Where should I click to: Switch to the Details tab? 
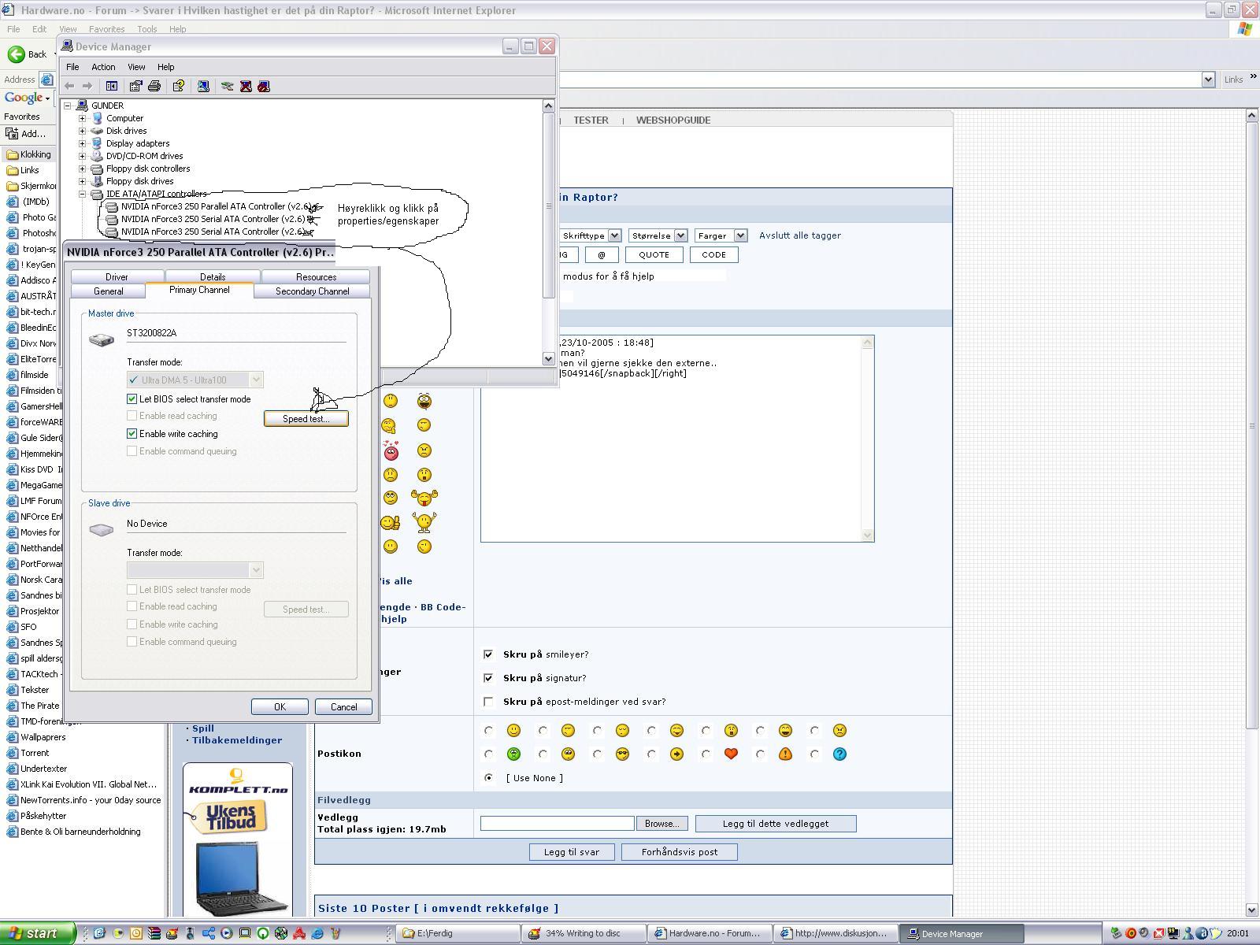[213, 277]
